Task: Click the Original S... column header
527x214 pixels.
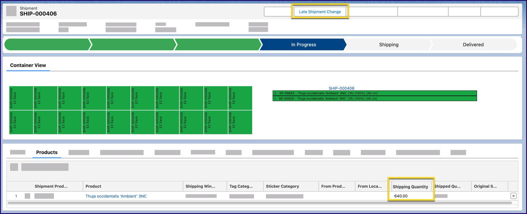Action: coord(490,186)
